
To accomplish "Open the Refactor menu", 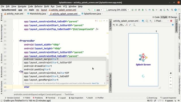I will click(38, 6).
